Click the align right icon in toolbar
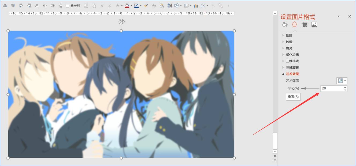356x166 pixels. tap(29, 6)
